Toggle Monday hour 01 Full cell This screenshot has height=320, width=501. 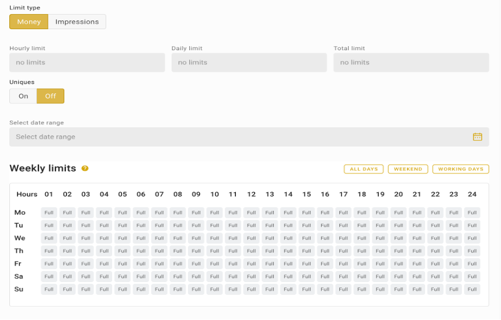[49, 213]
